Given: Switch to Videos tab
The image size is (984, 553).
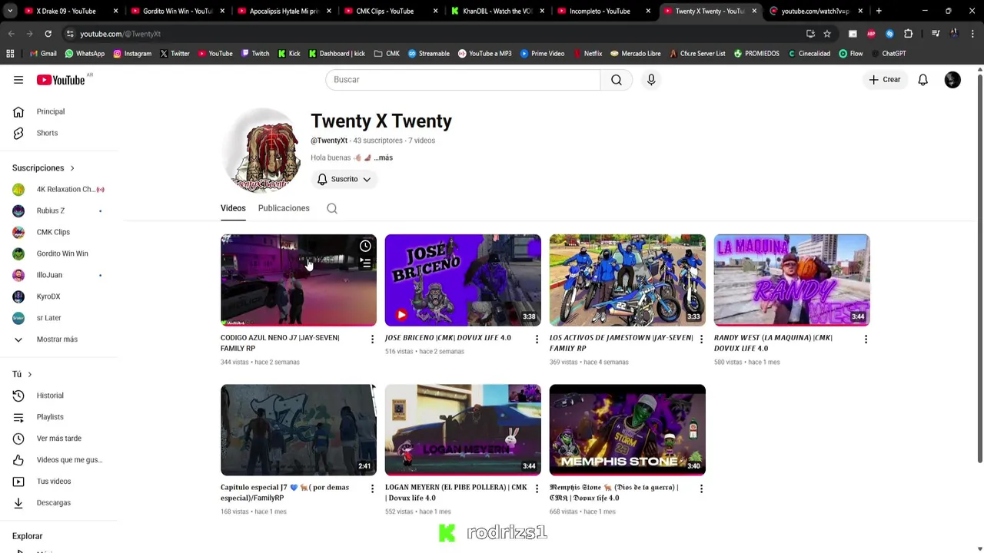Looking at the screenshot, I should click(x=233, y=208).
